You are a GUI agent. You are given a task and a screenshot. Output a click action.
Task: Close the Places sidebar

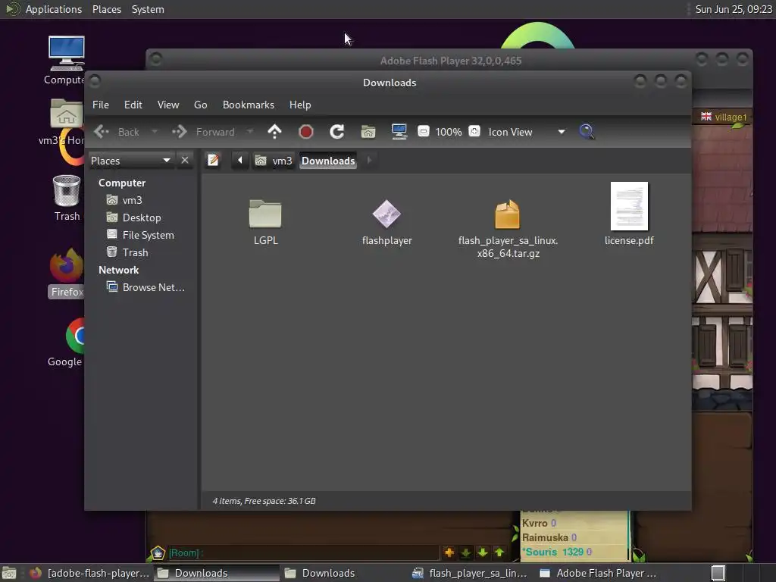pyautogui.click(x=185, y=161)
